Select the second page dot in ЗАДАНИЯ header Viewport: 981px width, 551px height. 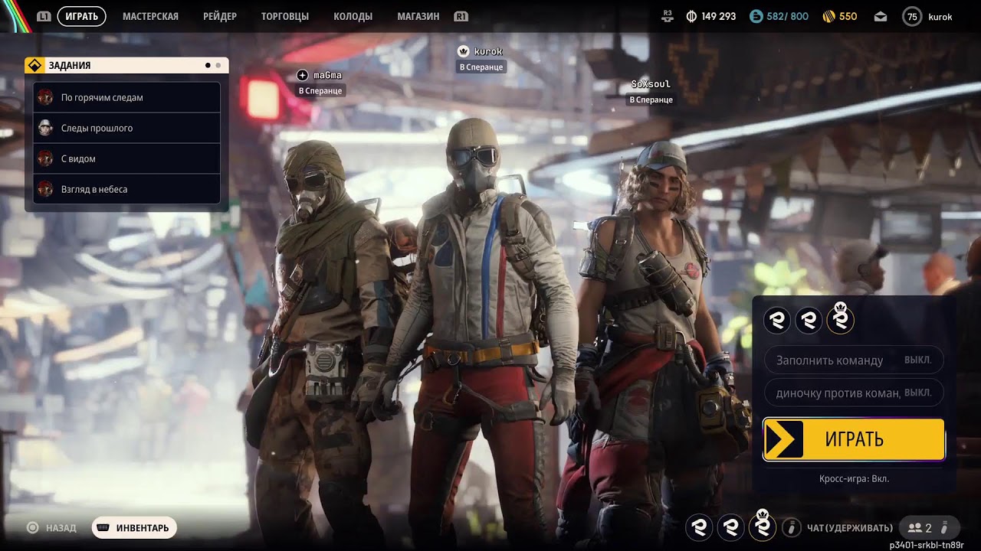click(218, 65)
